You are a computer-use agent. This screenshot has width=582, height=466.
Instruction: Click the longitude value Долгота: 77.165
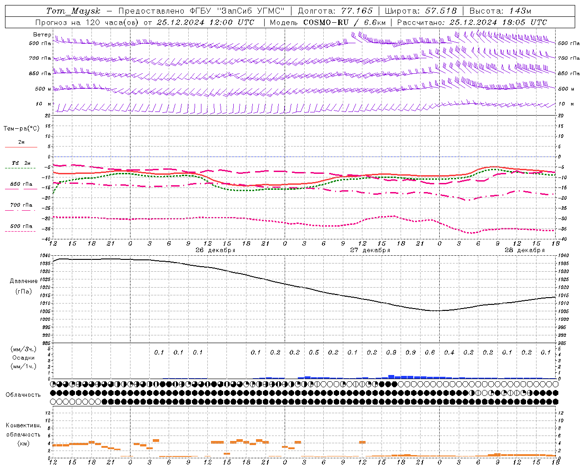coord(335,11)
